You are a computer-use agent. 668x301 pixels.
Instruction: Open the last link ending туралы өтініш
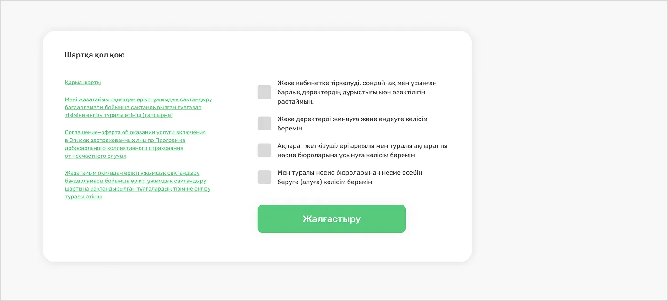[x=137, y=185]
